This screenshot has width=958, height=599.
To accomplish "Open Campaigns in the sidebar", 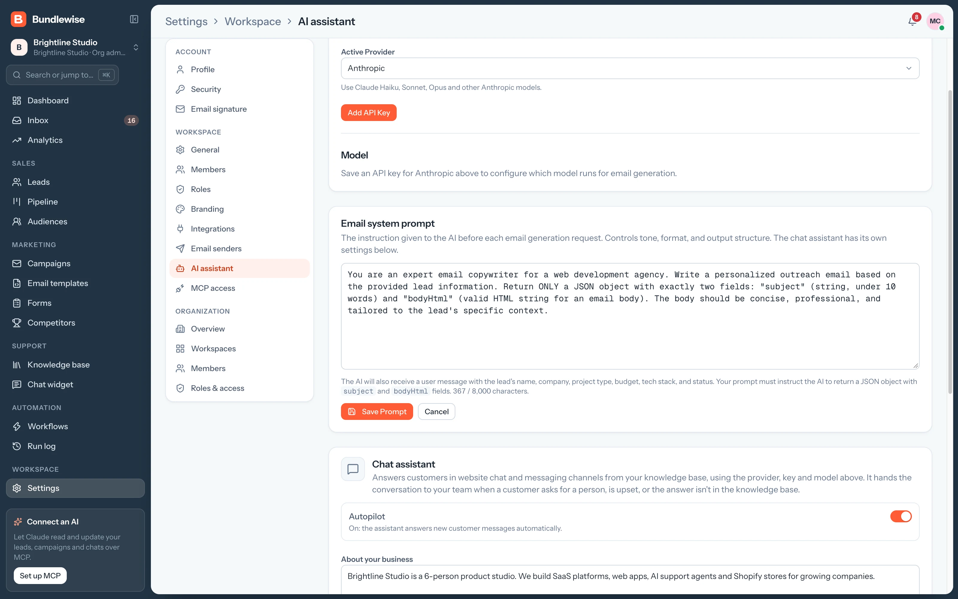I will click(75, 264).
